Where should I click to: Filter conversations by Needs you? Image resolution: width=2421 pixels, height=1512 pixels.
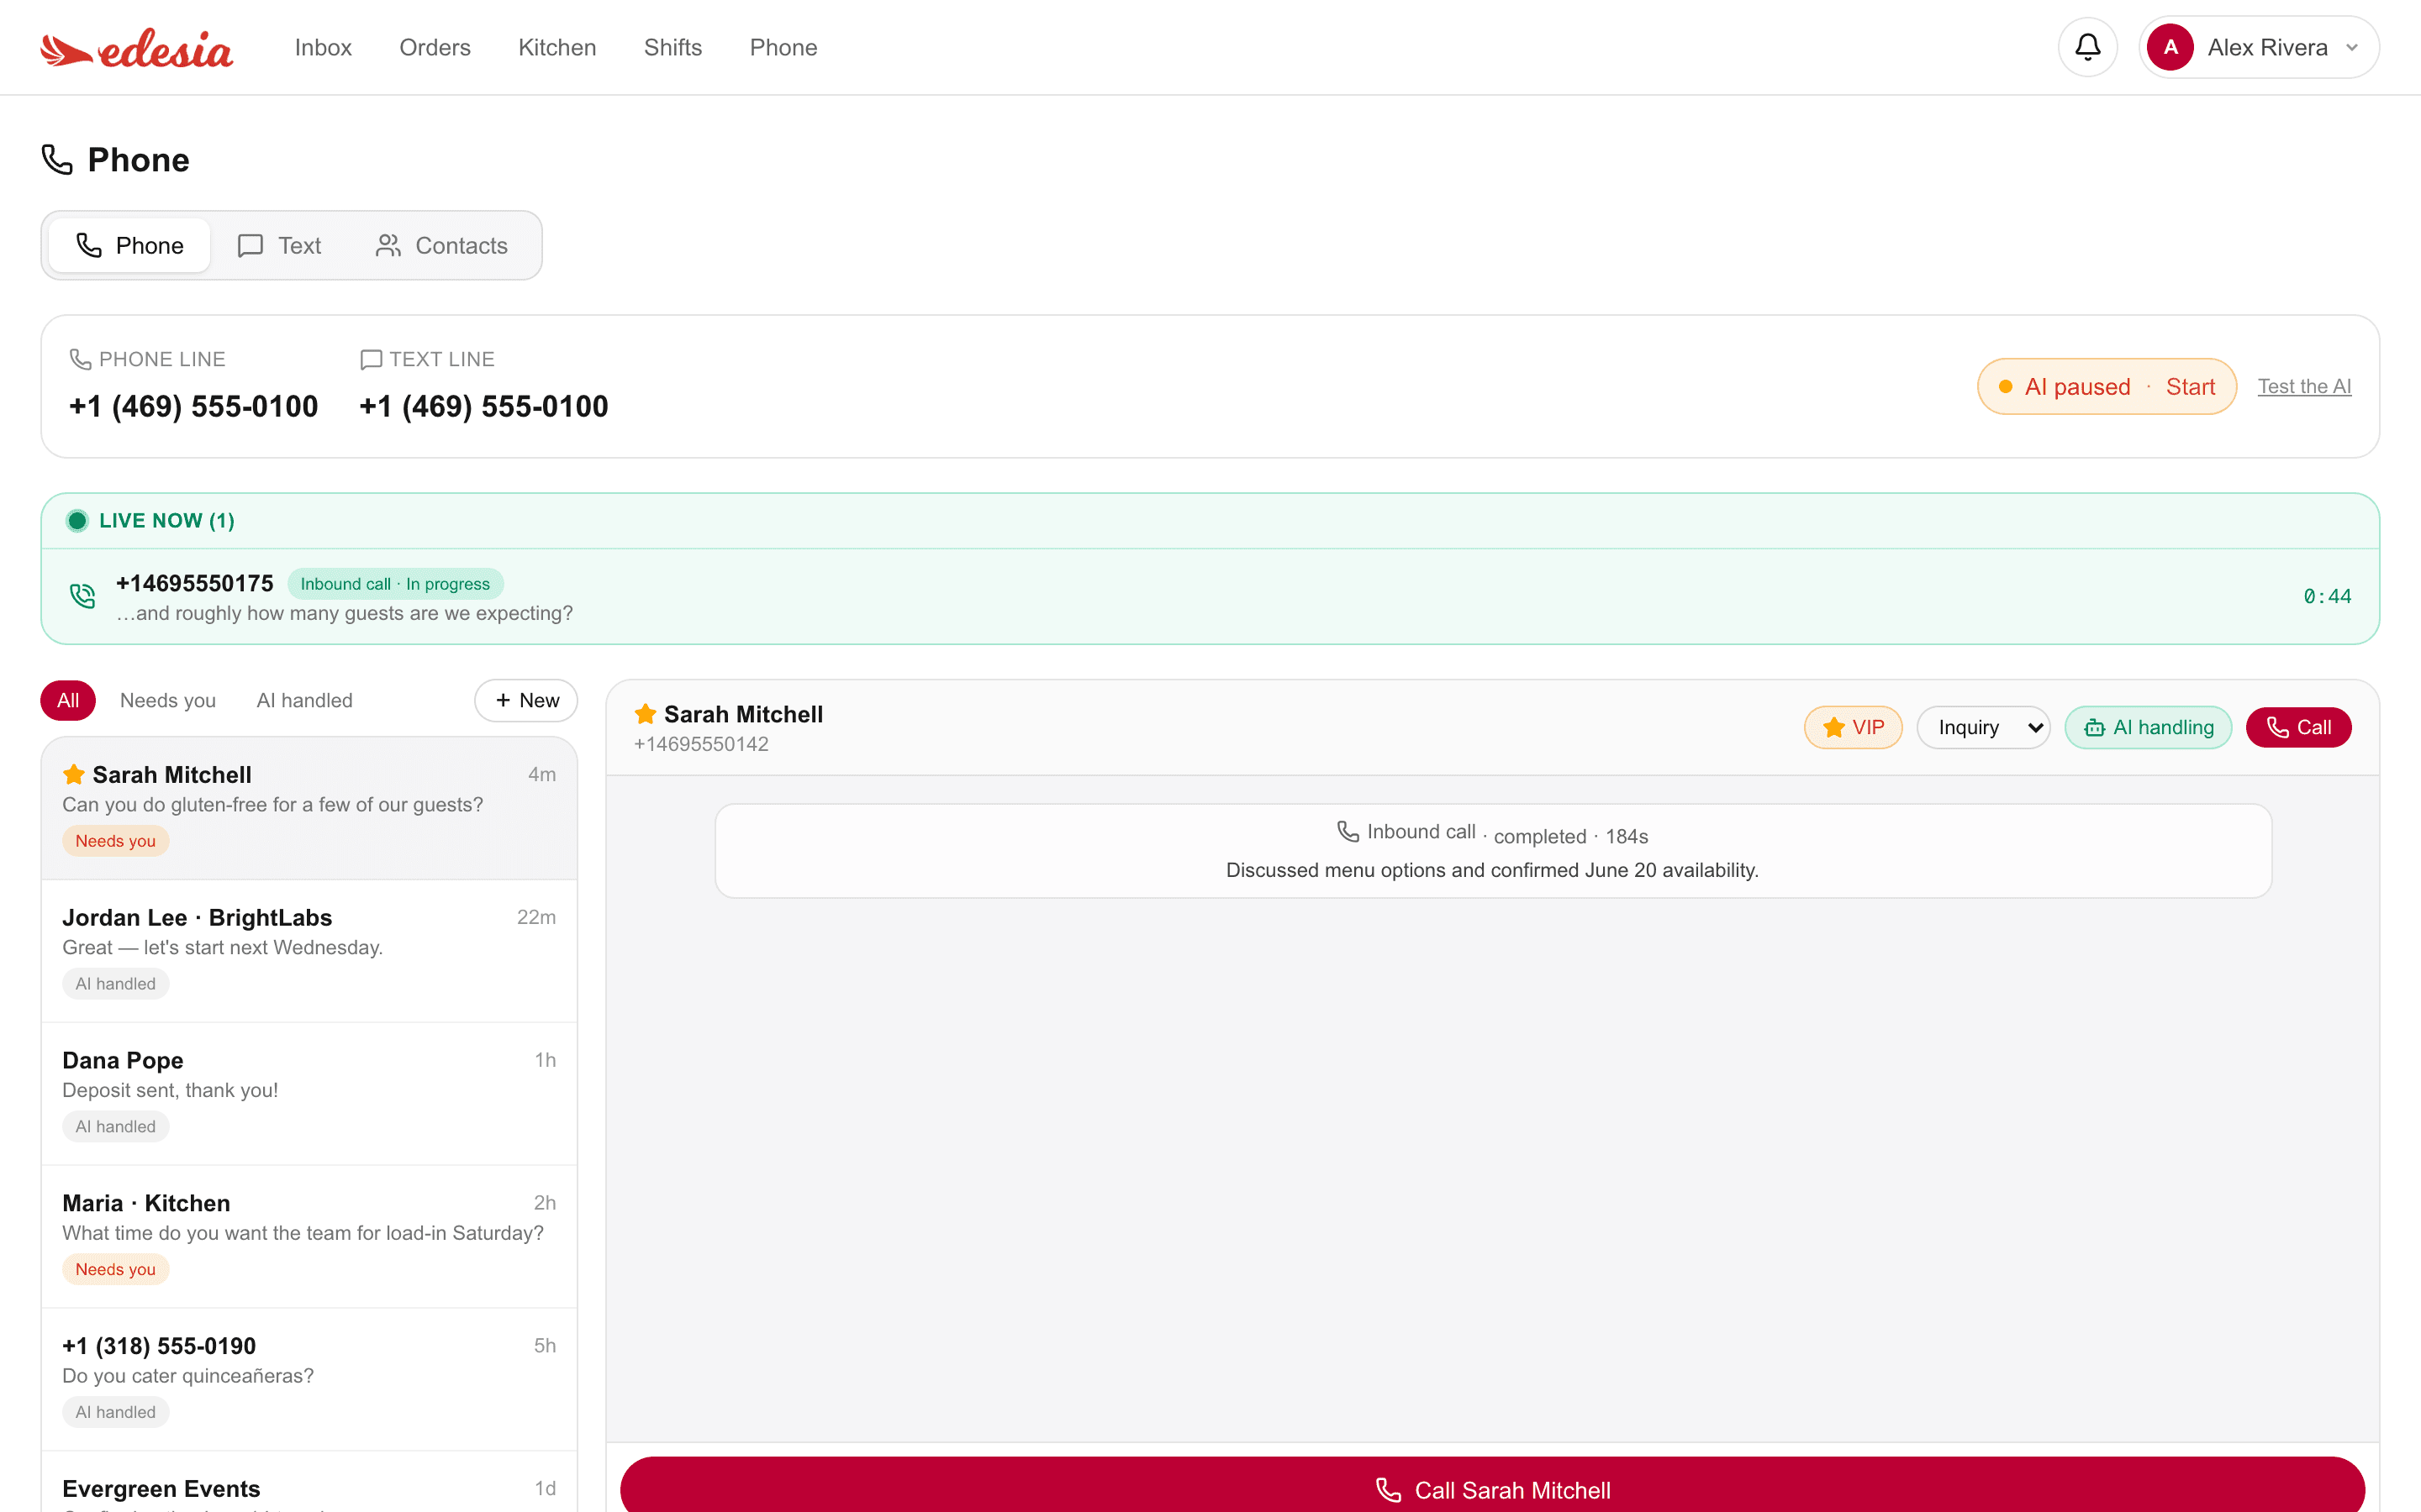click(x=168, y=700)
